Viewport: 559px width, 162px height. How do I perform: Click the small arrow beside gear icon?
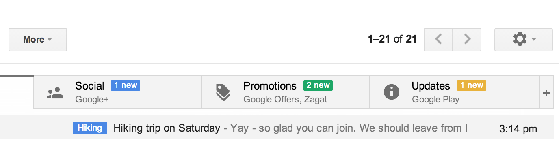coord(534,40)
